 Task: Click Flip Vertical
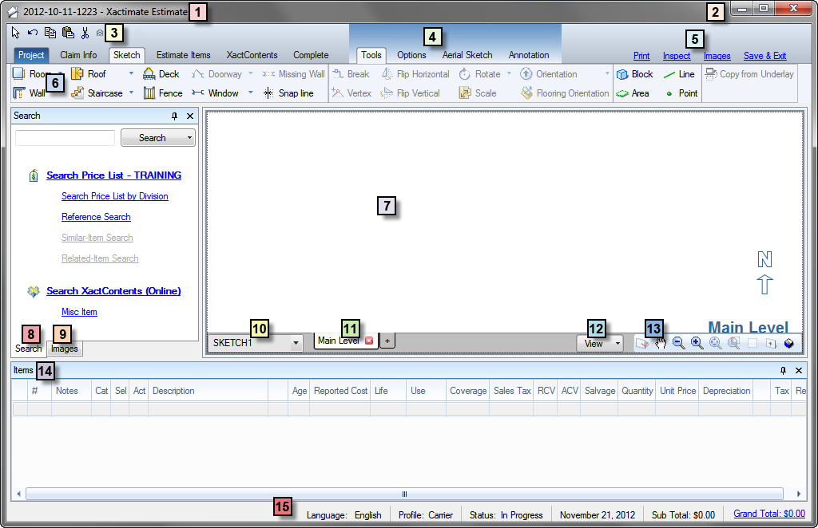[411, 93]
